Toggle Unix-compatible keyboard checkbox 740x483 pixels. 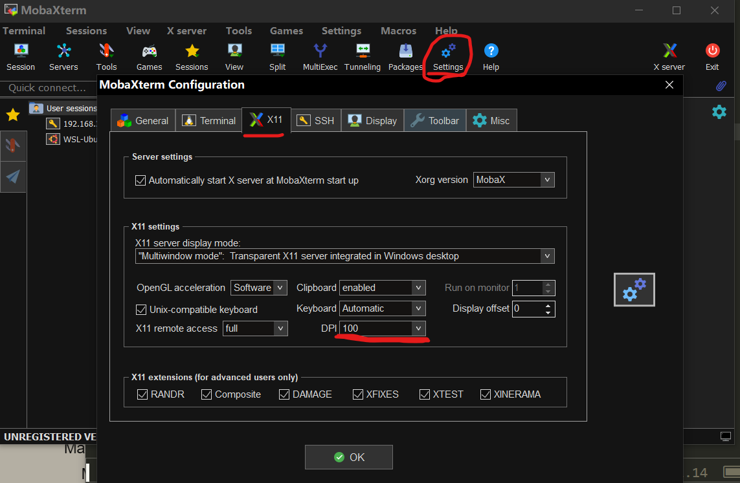pyautogui.click(x=140, y=310)
